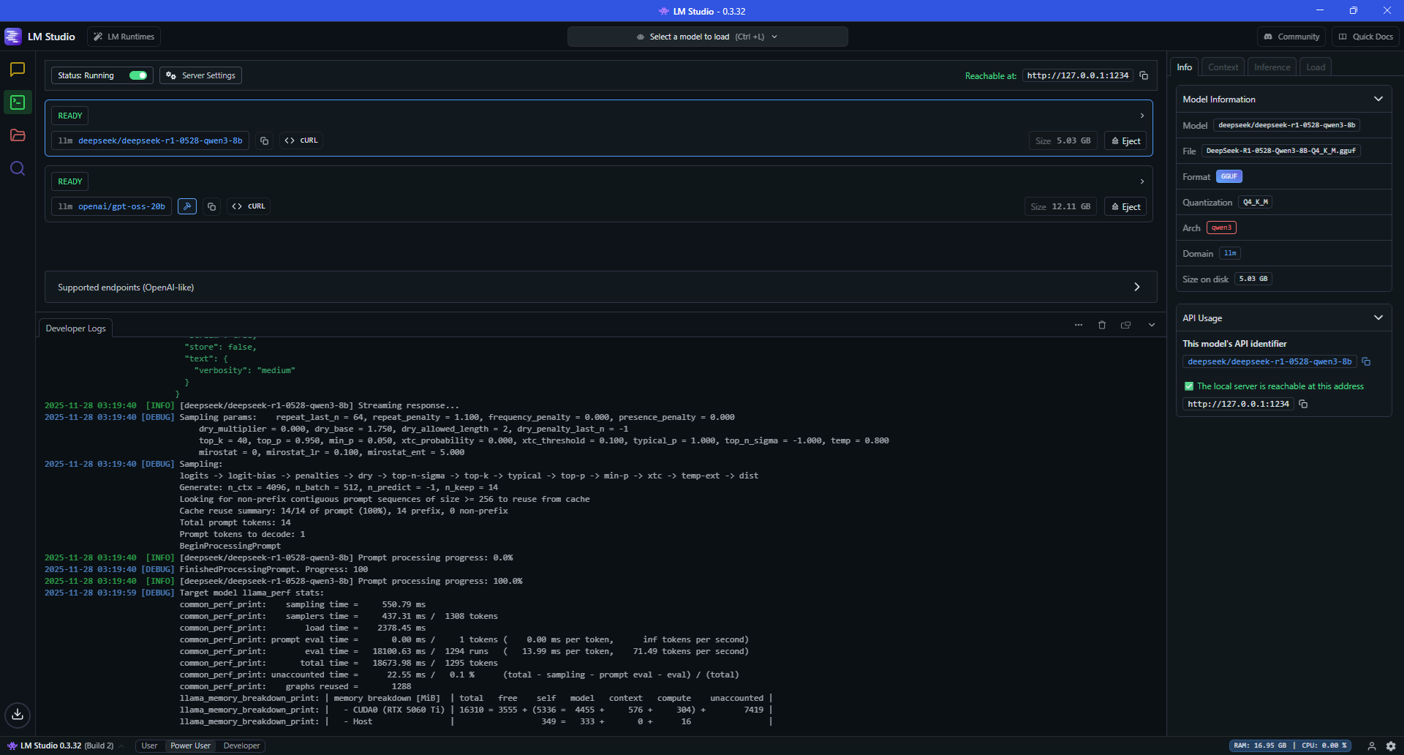Click the openai/gpt-oss-20b model name
This screenshot has width=1404, height=755.
pyautogui.click(x=121, y=206)
